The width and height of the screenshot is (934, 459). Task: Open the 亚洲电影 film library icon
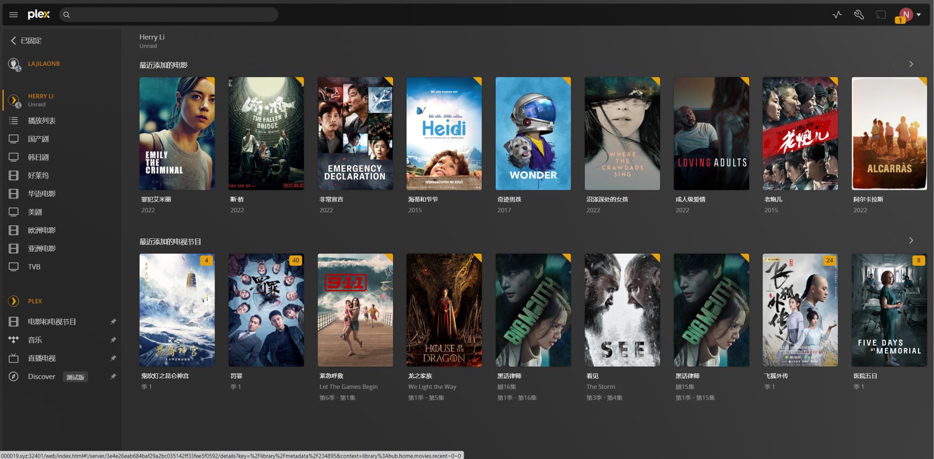[x=14, y=249]
